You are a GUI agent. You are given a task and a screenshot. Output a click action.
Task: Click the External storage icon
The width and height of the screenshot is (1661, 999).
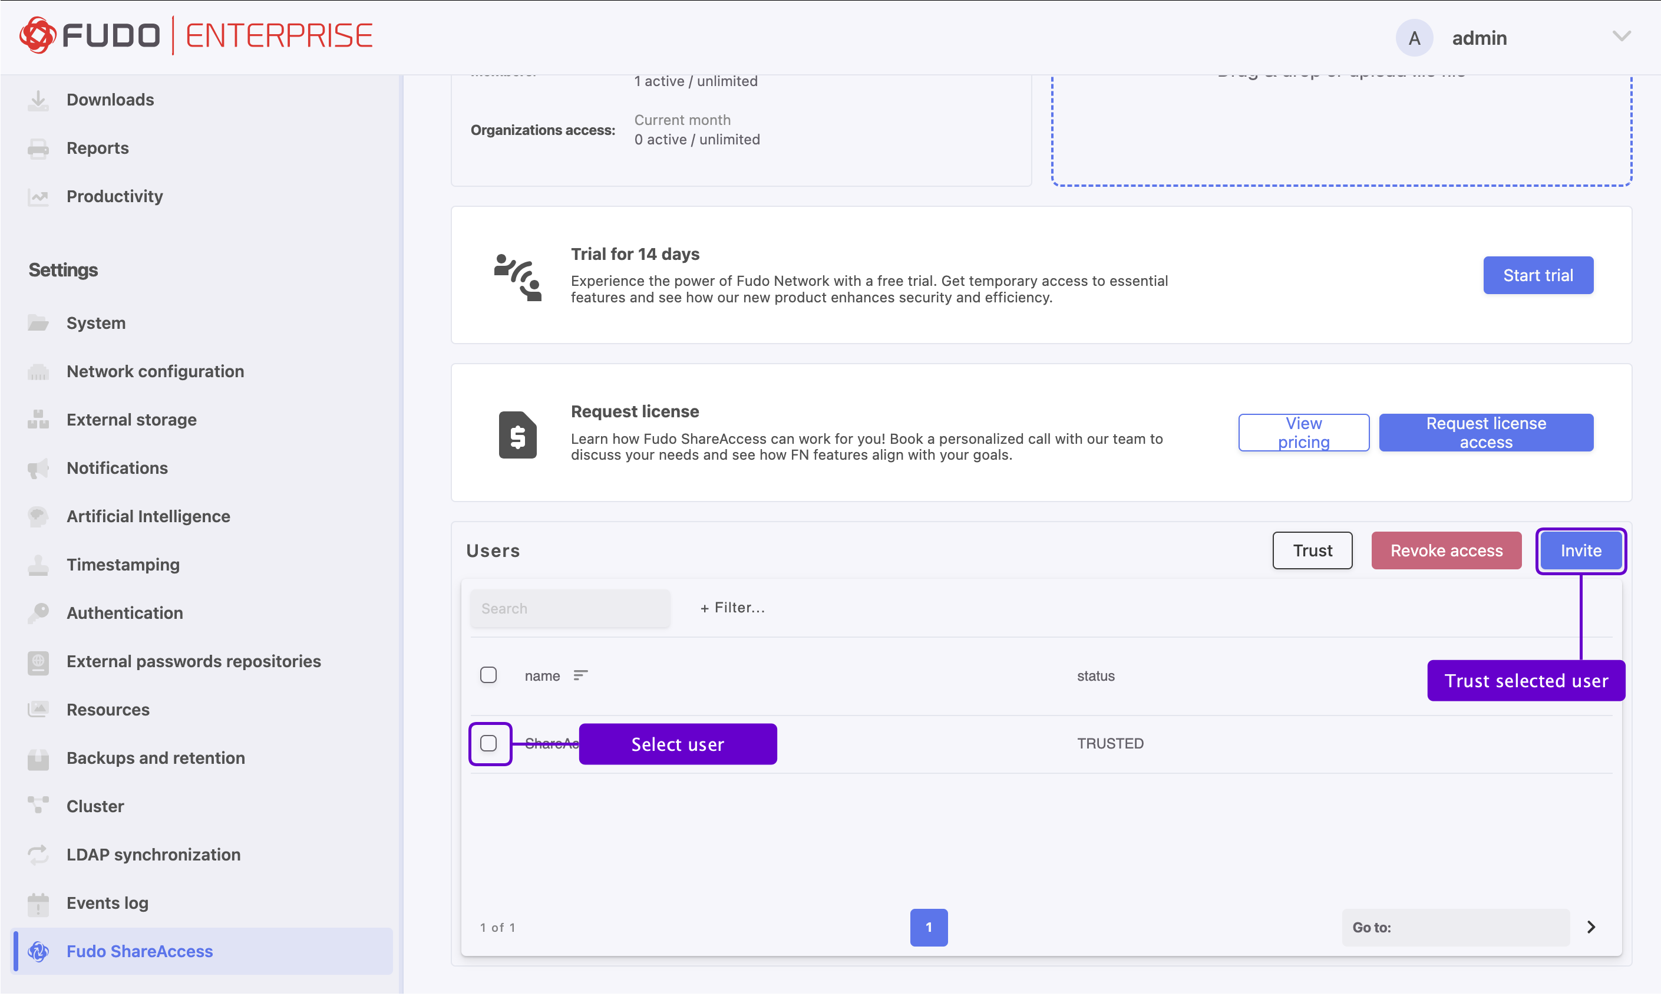coord(38,420)
